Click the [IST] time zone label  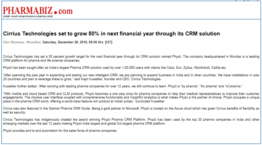(x=109, y=42)
